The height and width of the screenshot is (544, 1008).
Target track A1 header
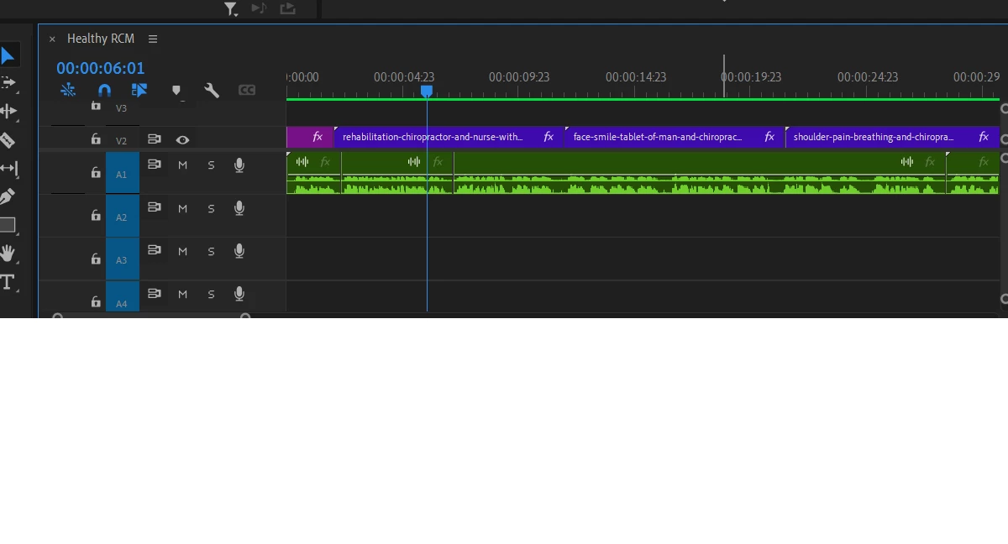[123, 173]
